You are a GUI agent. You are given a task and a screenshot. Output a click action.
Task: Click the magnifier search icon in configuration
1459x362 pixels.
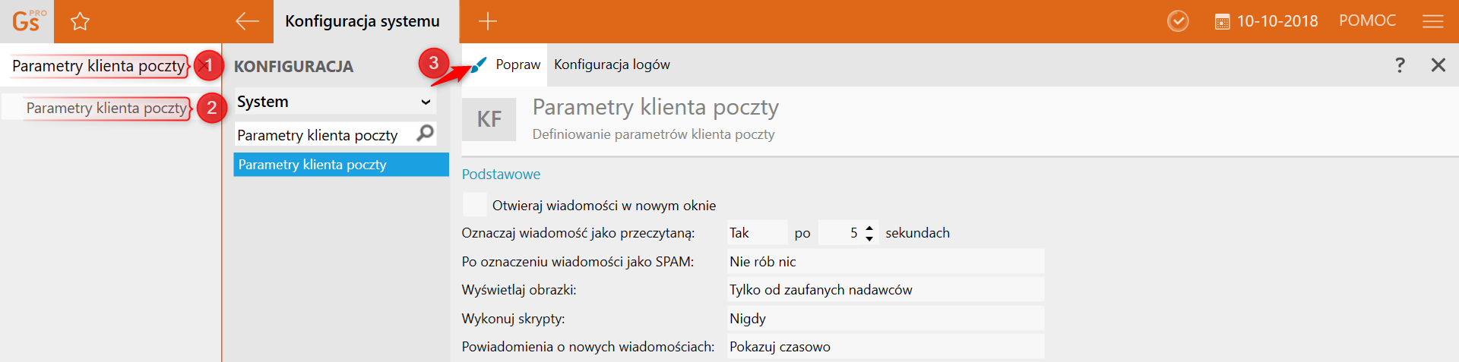[426, 134]
